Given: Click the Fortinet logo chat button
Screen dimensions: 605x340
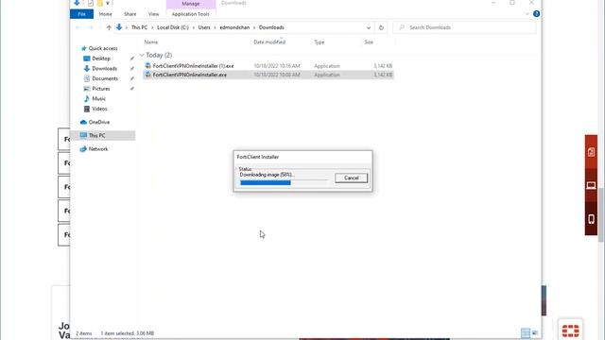Looking at the screenshot, I should 570,330.
